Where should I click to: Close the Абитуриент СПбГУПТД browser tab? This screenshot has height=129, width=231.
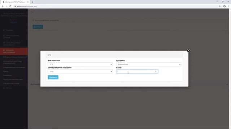28,2
